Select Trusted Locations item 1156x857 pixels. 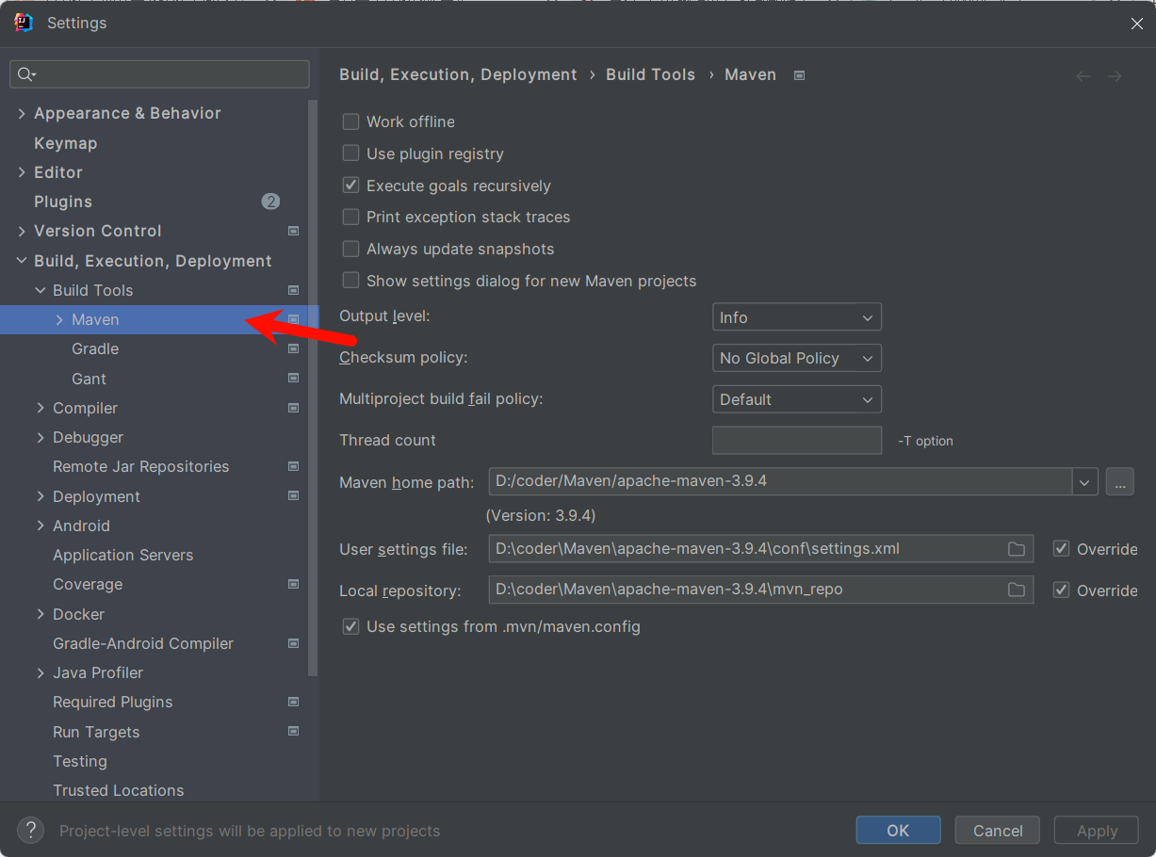click(x=118, y=790)
